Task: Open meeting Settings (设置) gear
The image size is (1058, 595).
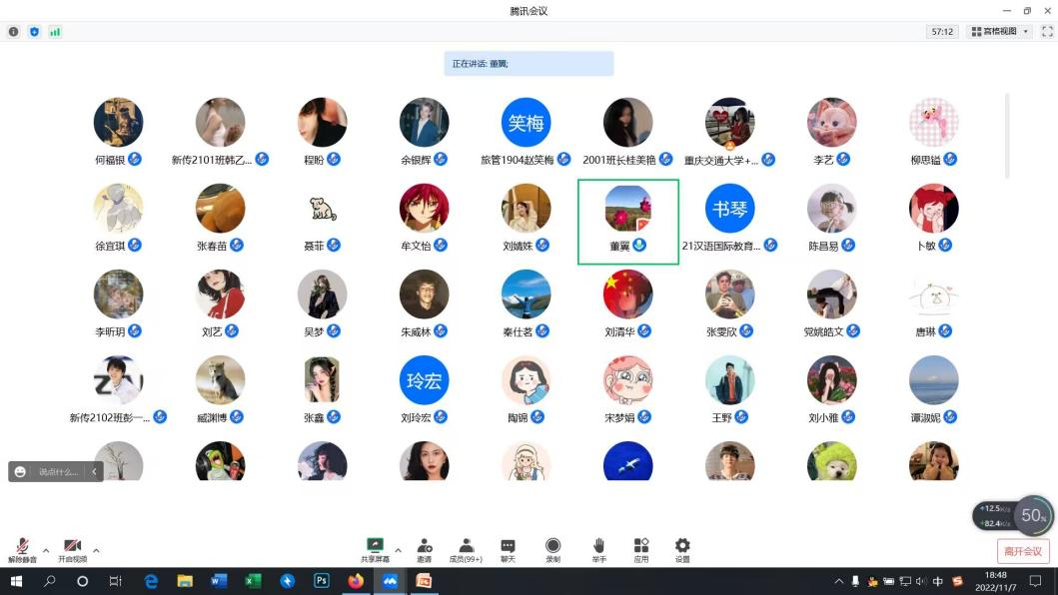Action: pos(682,547)
